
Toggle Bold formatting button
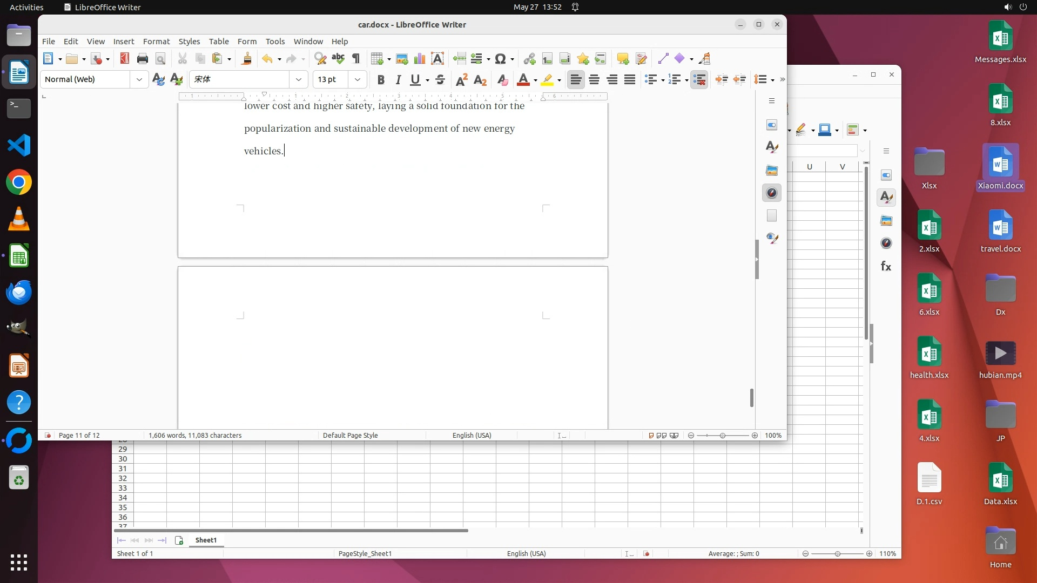pos(381,80)
